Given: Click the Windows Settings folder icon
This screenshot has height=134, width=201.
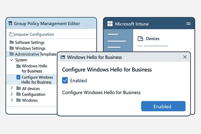Looking at the screenshot, I should [11, 48].
